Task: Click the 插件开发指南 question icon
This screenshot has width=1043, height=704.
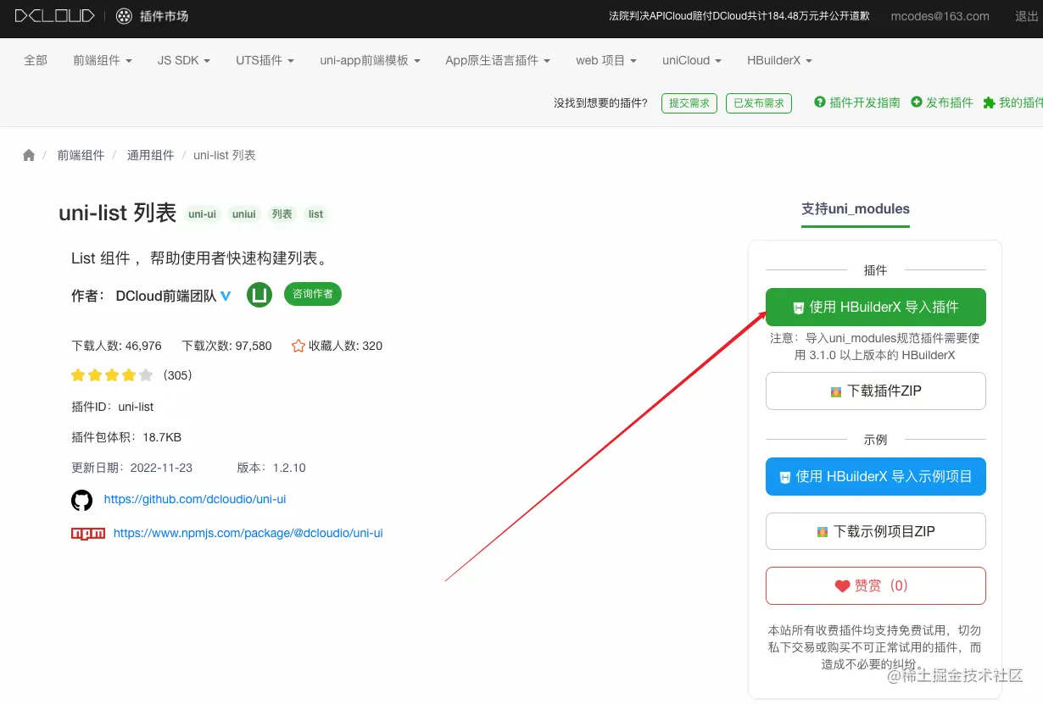Action: (820, 102)
